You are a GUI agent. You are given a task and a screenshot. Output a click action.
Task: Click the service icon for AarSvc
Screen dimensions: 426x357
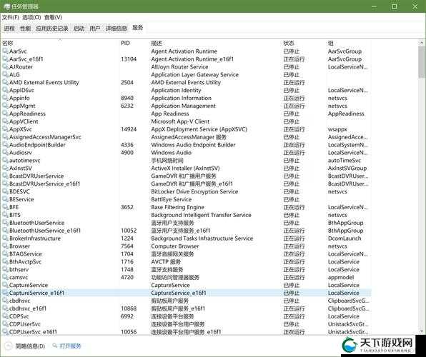pos(5,51)
